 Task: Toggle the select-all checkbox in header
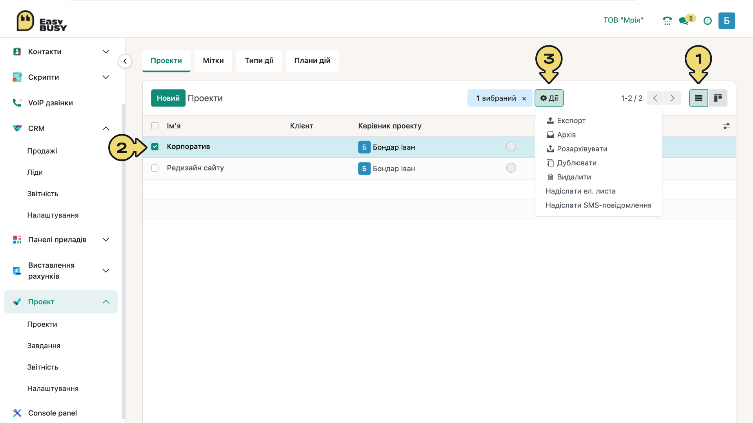pyautogui.click(x=155, y=126)
